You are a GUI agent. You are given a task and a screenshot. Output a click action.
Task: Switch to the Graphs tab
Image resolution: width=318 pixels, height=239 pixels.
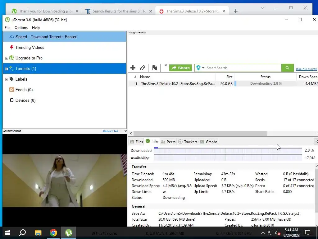(209, 142)
